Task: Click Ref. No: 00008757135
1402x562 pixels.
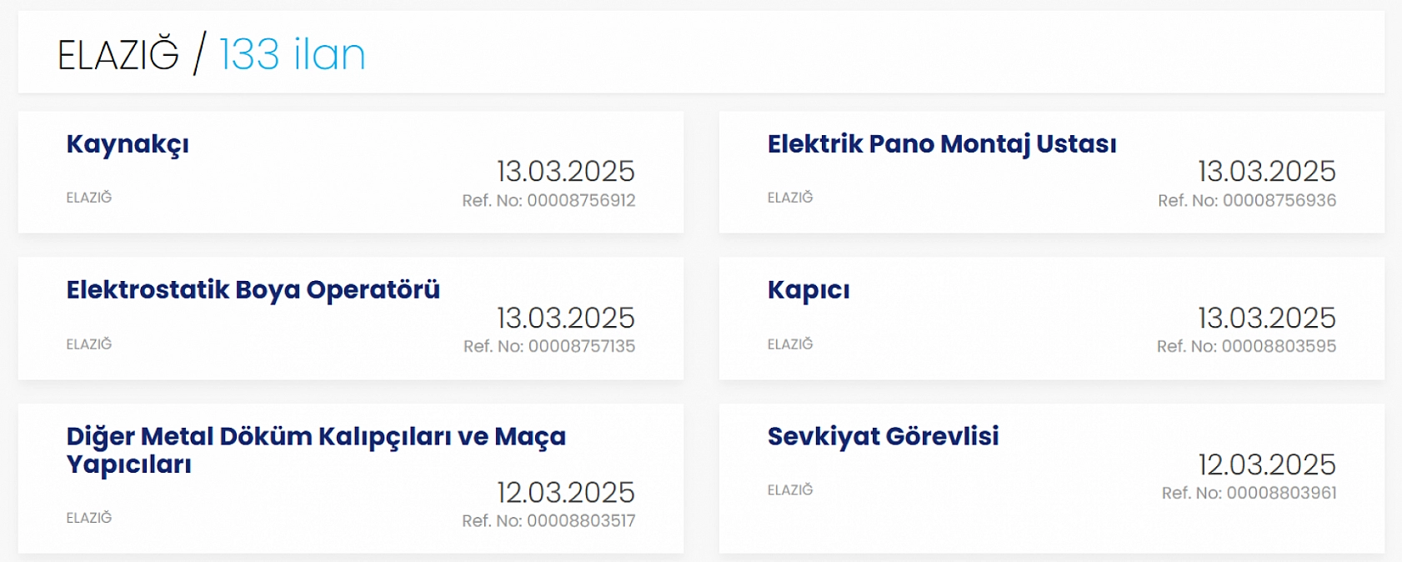Action: click(548, 347)
